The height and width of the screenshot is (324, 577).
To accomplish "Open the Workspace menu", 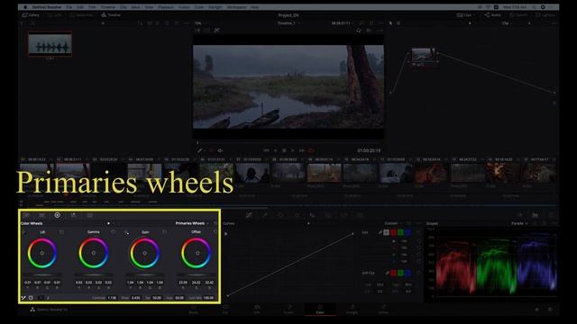I will click(236, 7).
